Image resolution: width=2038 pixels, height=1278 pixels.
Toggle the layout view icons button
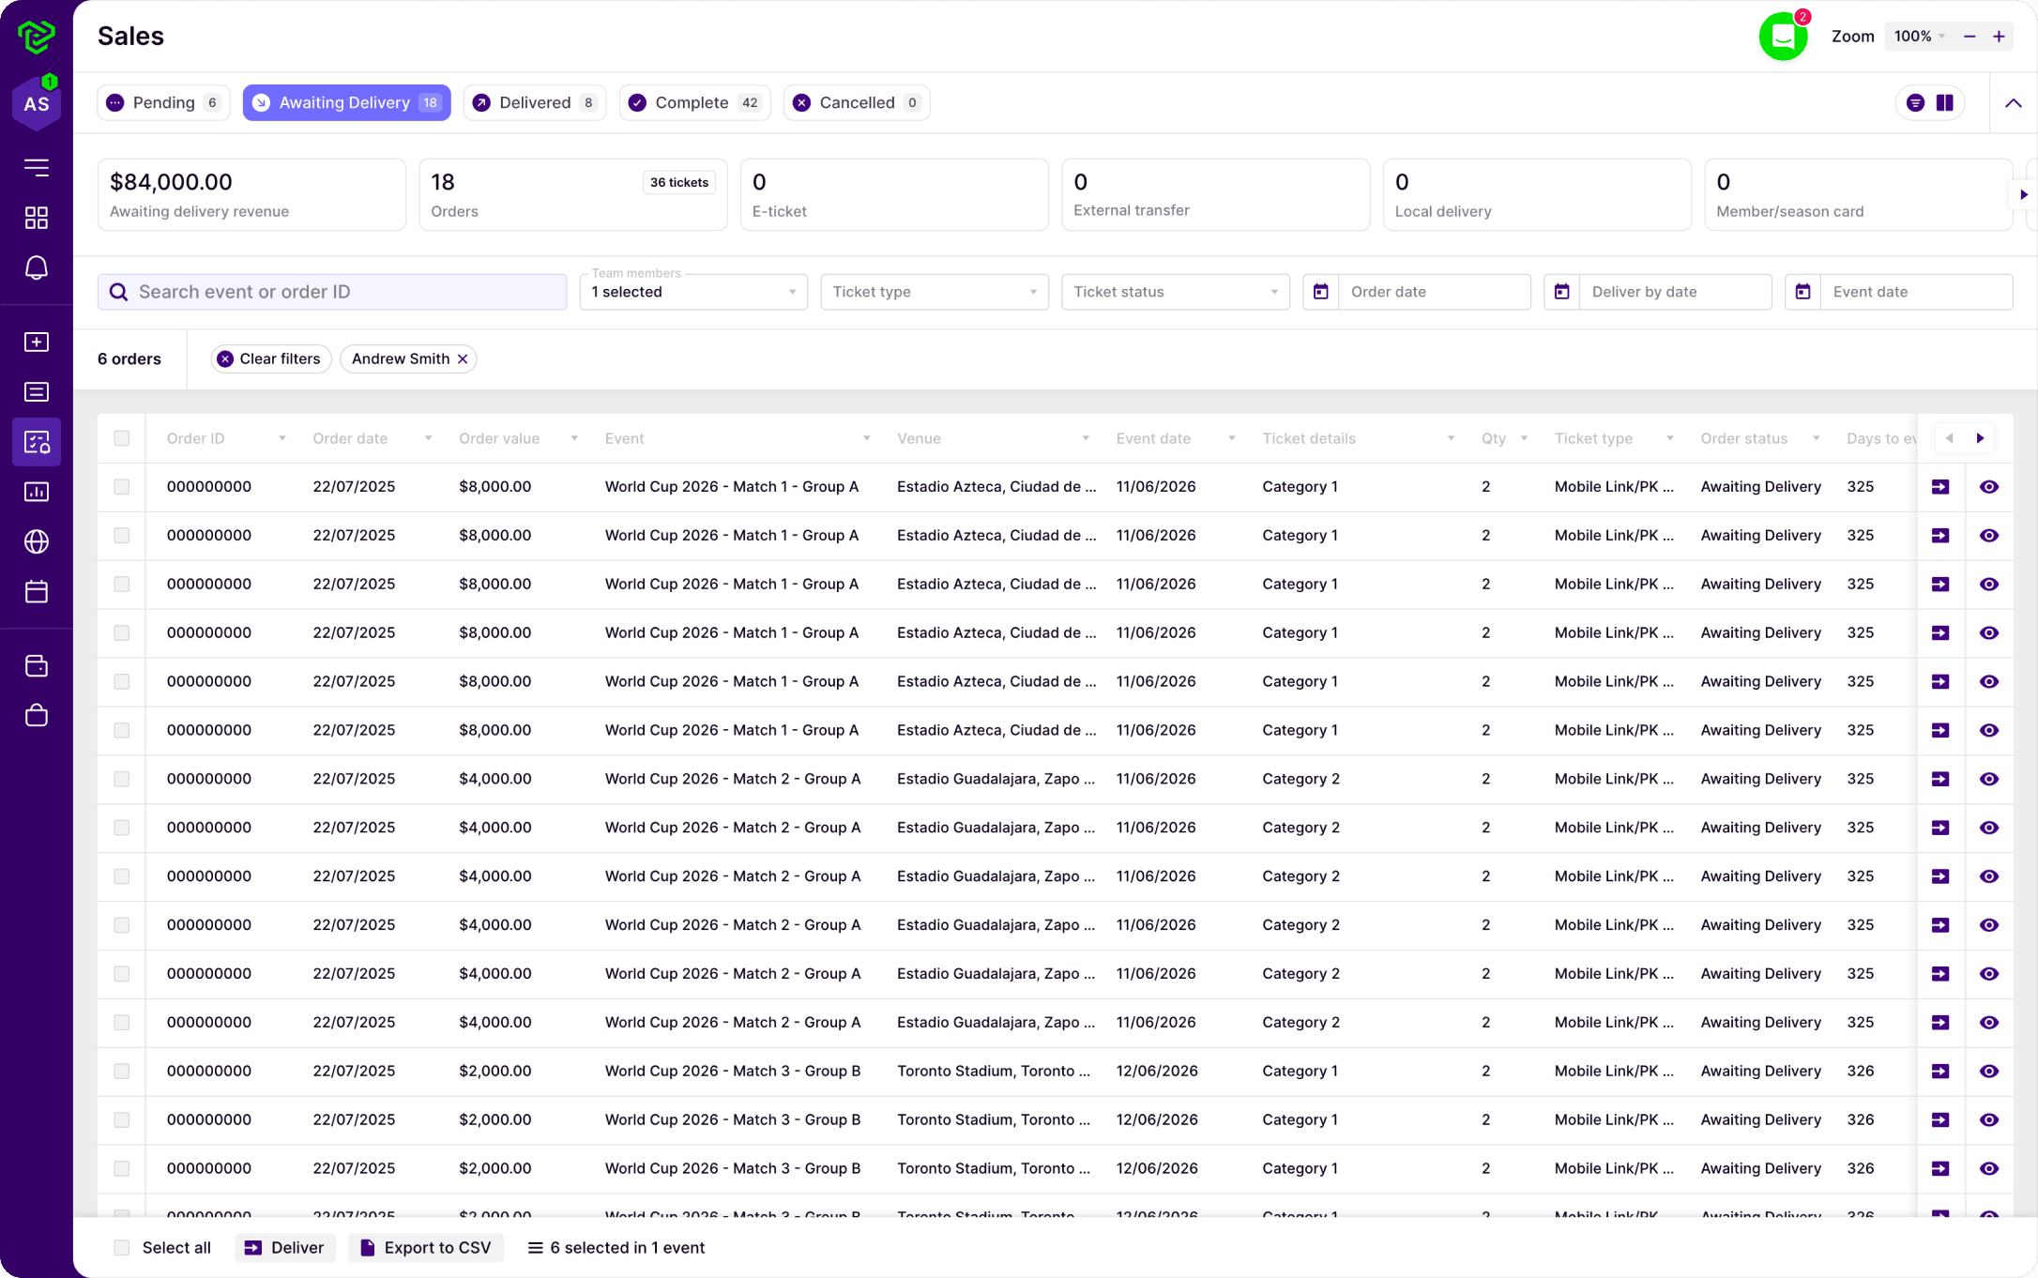pos(1930,103)
